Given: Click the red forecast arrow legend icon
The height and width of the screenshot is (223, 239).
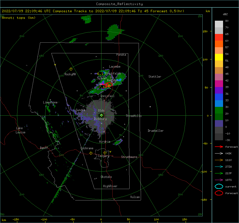Looking at the screenshot, I should pos(219,147).
